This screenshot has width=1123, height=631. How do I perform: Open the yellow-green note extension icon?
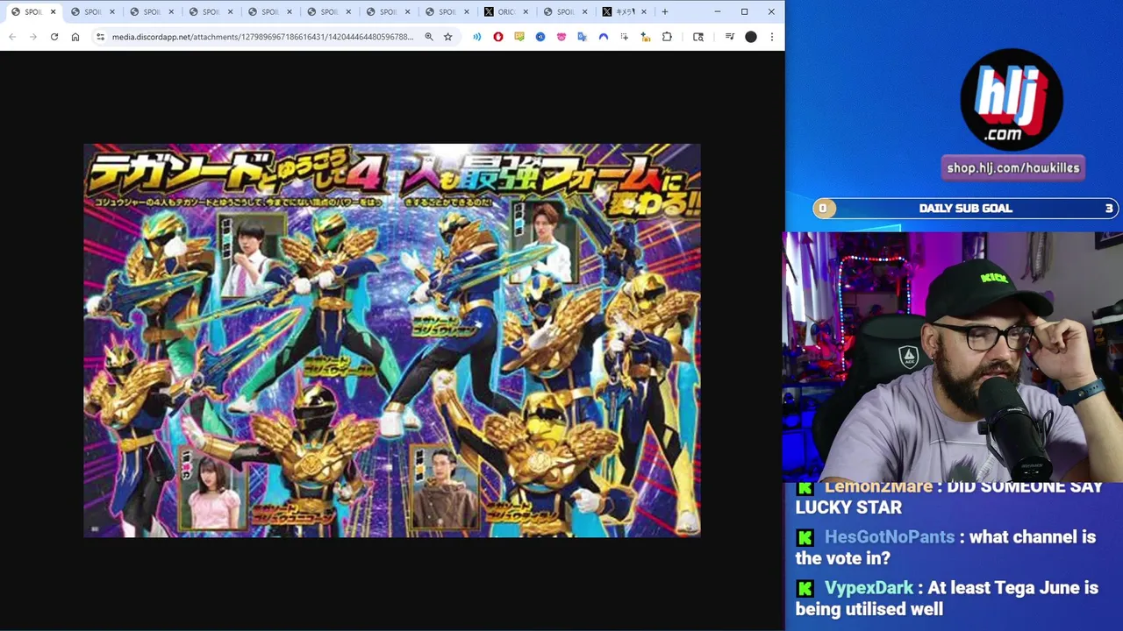[x=519, y=37]
